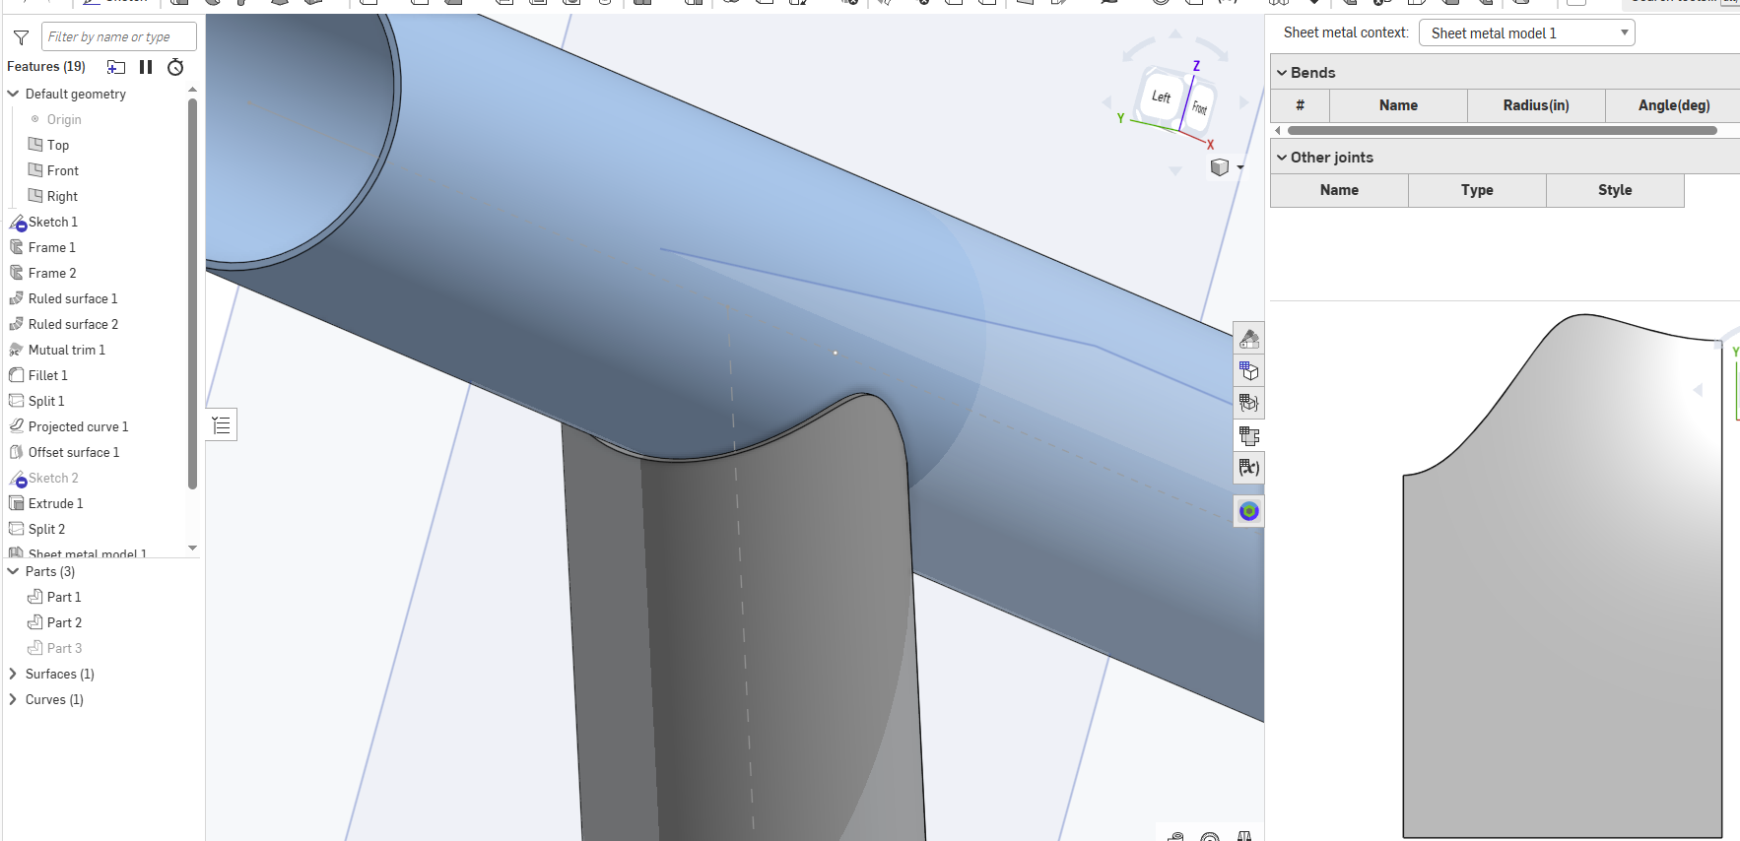Click the Bends table Name column header
Image resolution: width=1740 pixels, height=841 pixels.
(x=1398, y=105)
